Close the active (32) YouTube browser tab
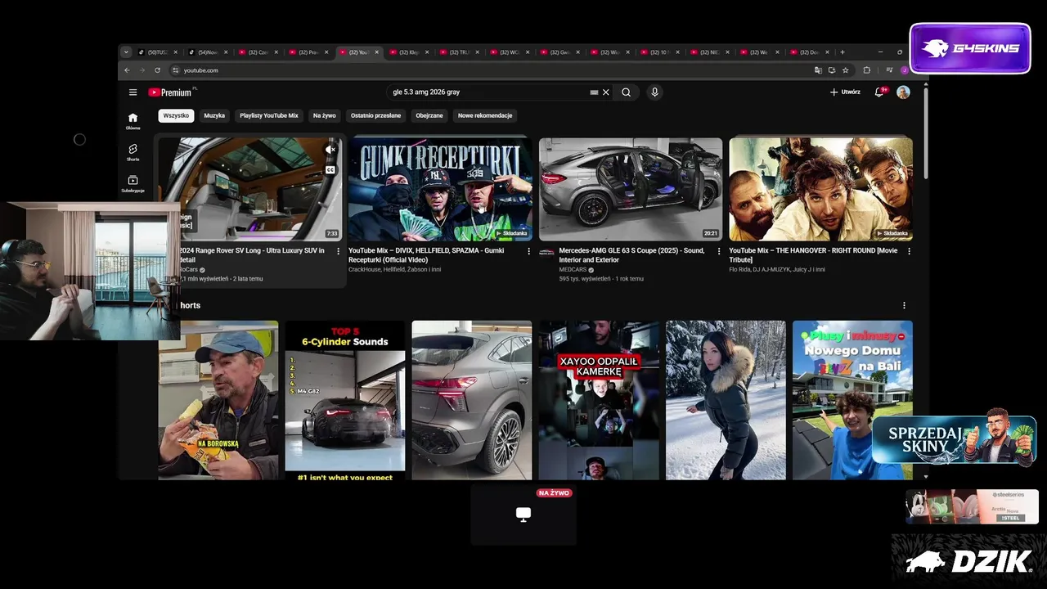 [x=377, y=52]
